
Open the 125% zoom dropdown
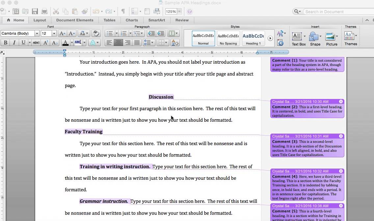point(179,12)
